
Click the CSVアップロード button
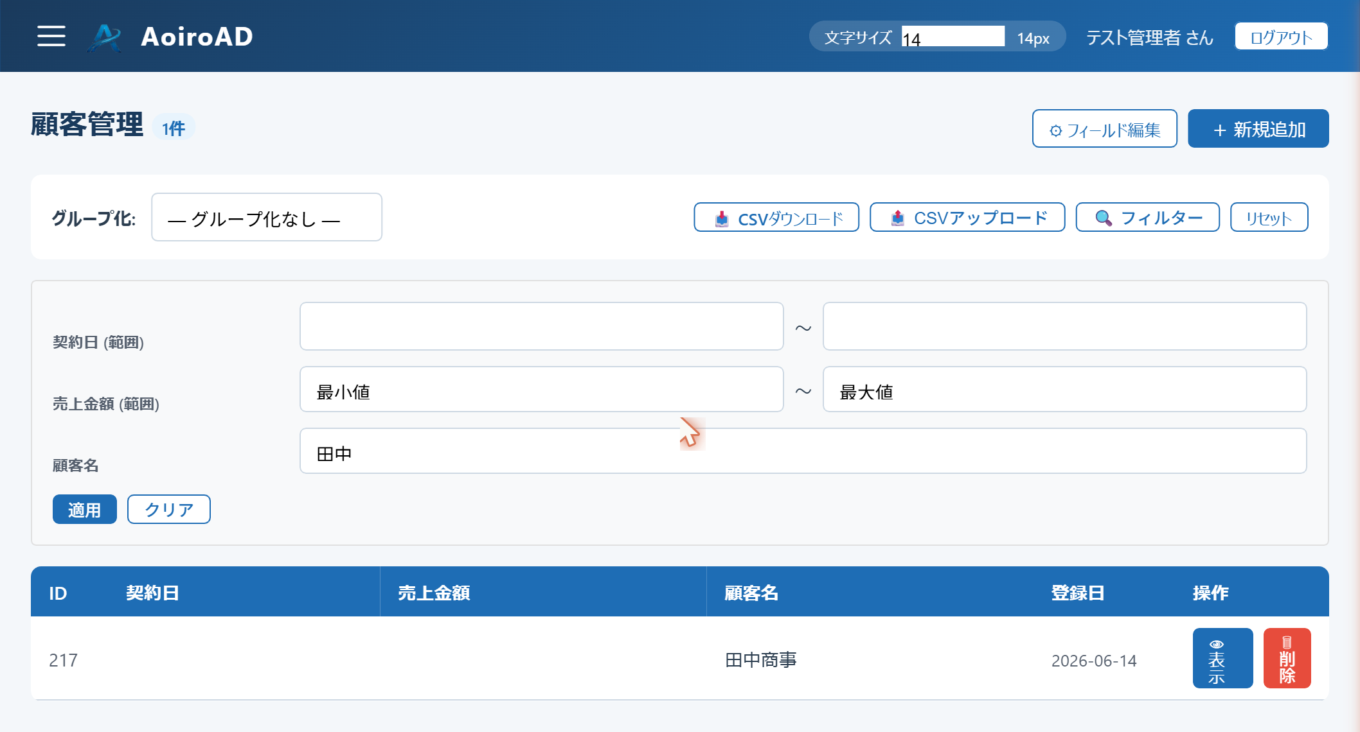click(x=967, y=218)
